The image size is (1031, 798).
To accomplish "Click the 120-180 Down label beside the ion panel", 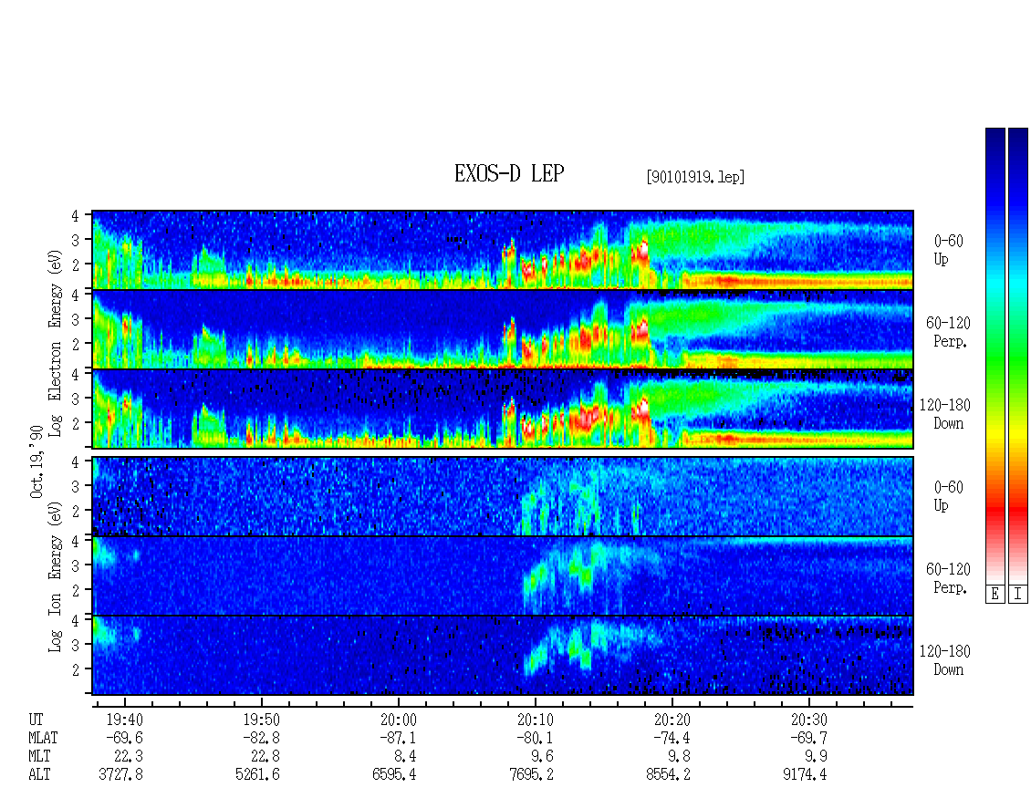I will point(945,660).
